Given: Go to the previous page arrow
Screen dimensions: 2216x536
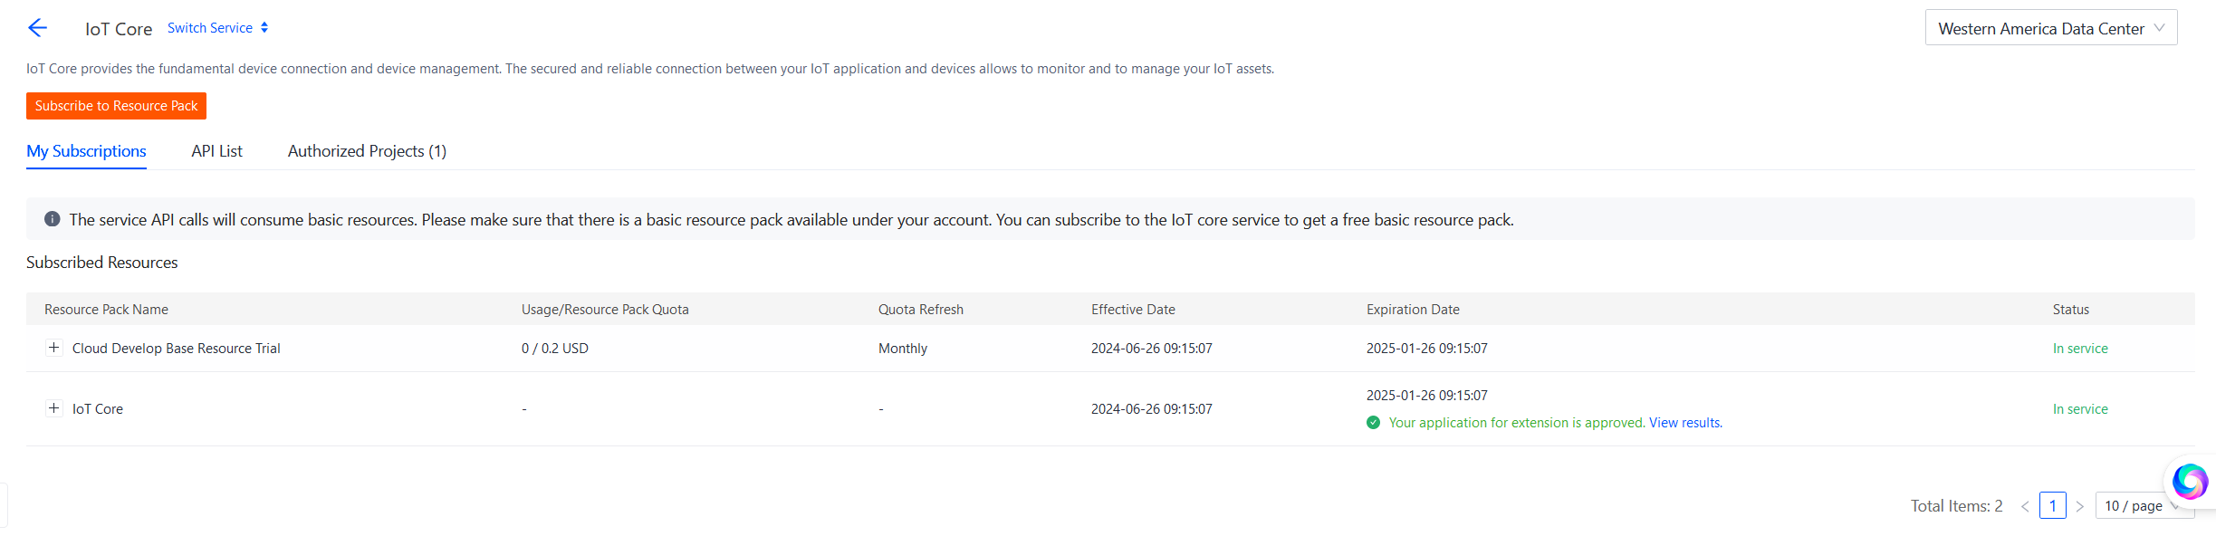Looking at the screenshot, I should point(2025,506).
